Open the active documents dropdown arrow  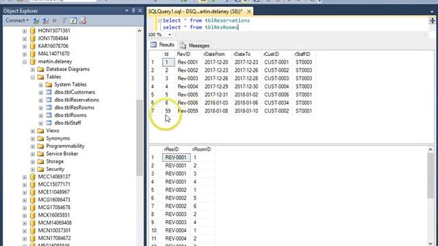(432, 12)
